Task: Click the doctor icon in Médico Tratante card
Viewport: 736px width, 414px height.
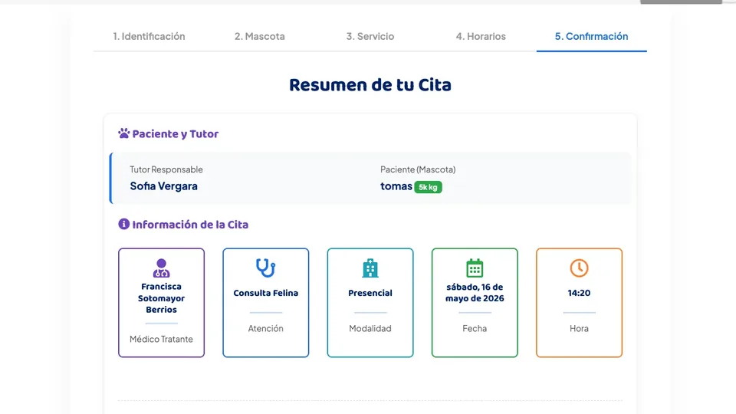Action: 162,268
